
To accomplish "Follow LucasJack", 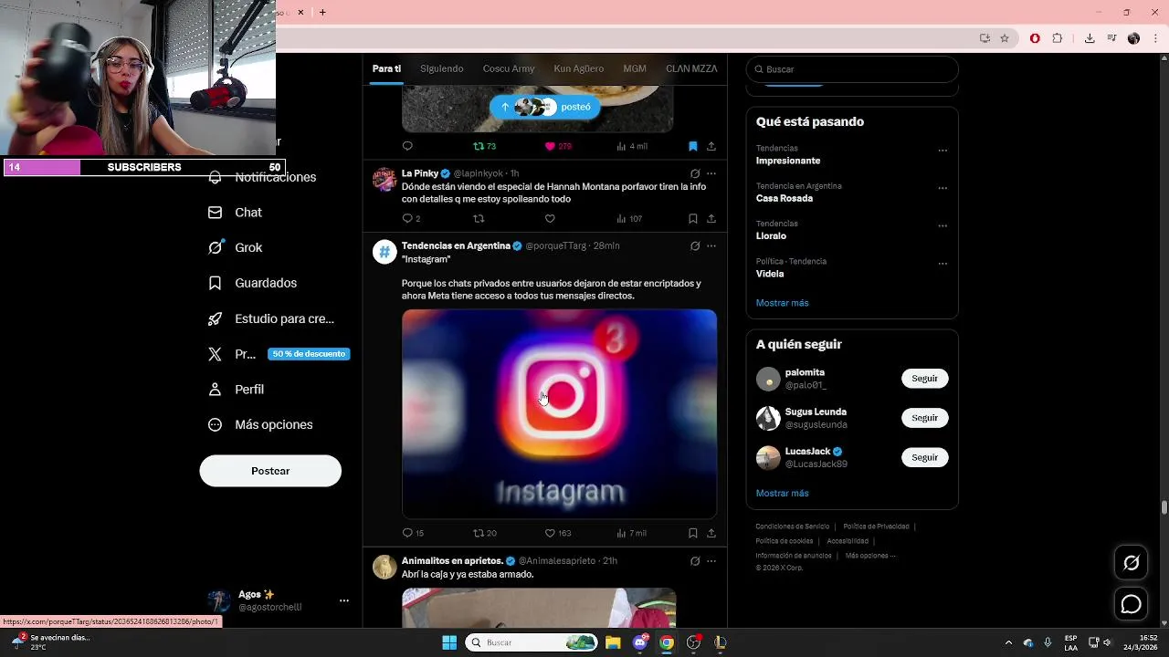I will click(924, 457).
